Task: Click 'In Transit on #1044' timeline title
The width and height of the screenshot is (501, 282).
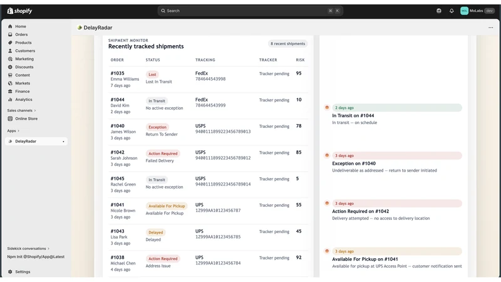Action: coord(353,116)
